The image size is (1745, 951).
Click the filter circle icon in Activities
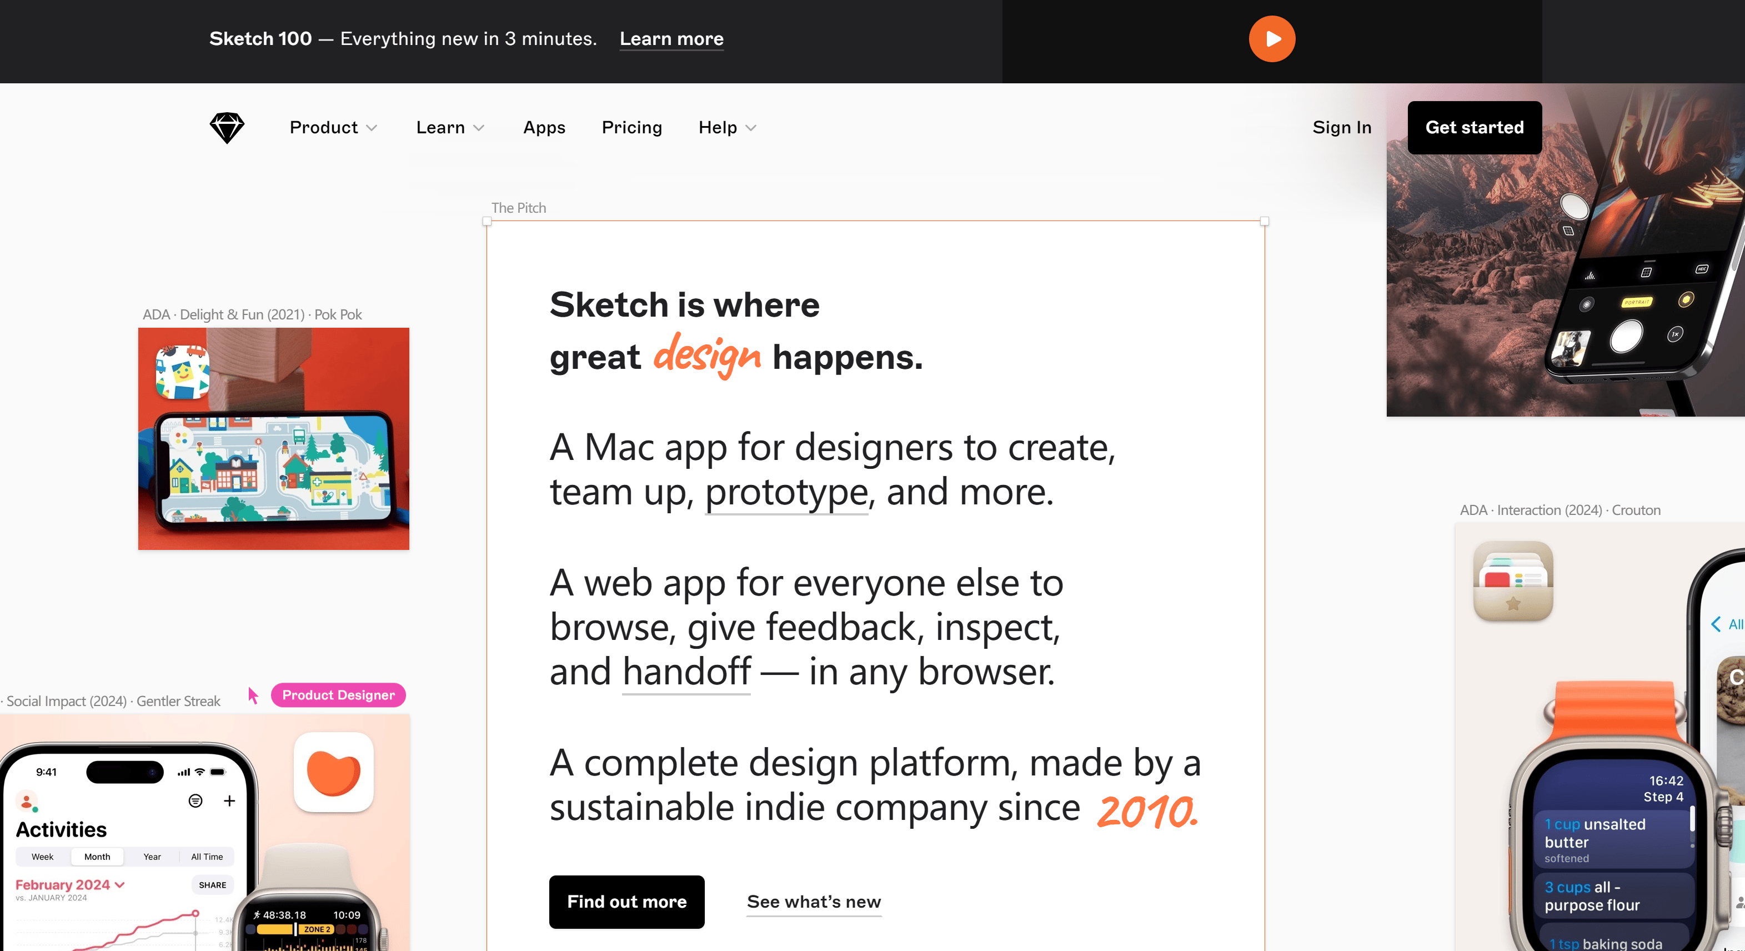click(195, 802)
